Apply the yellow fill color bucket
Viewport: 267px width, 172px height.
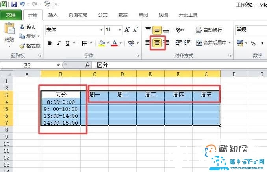pyautogui.click(x=102, y=43)
